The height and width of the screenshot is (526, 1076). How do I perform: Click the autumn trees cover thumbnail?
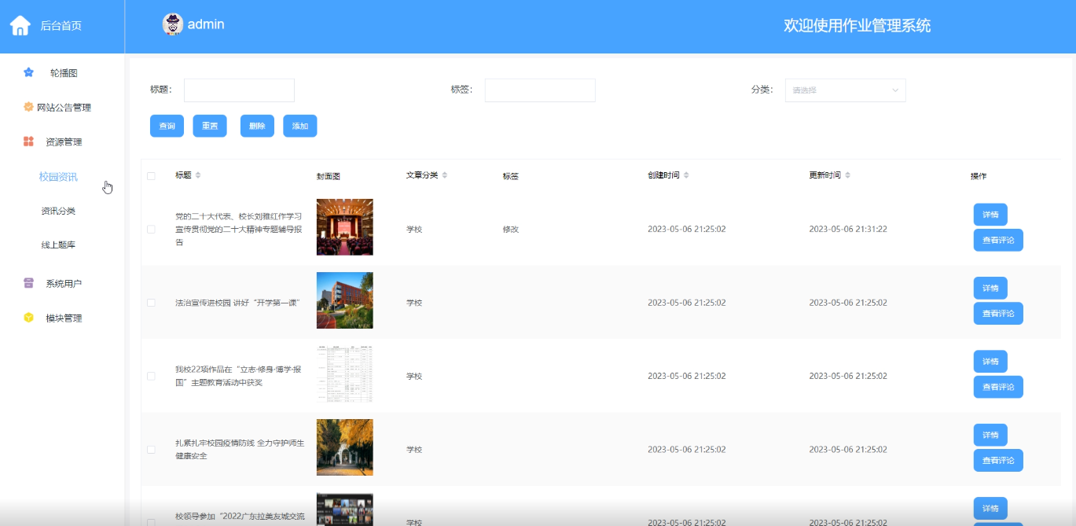(x=344, y=447)
